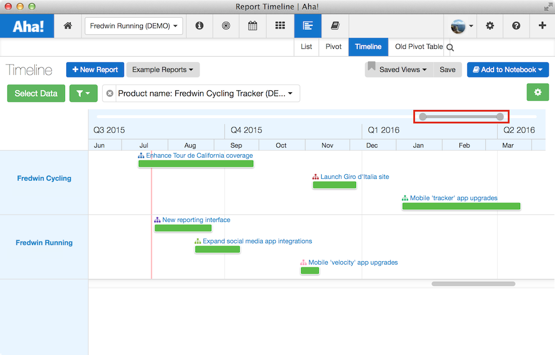
Task: Select the Reports icon in the navigation bar
Action: click(307, 26)
